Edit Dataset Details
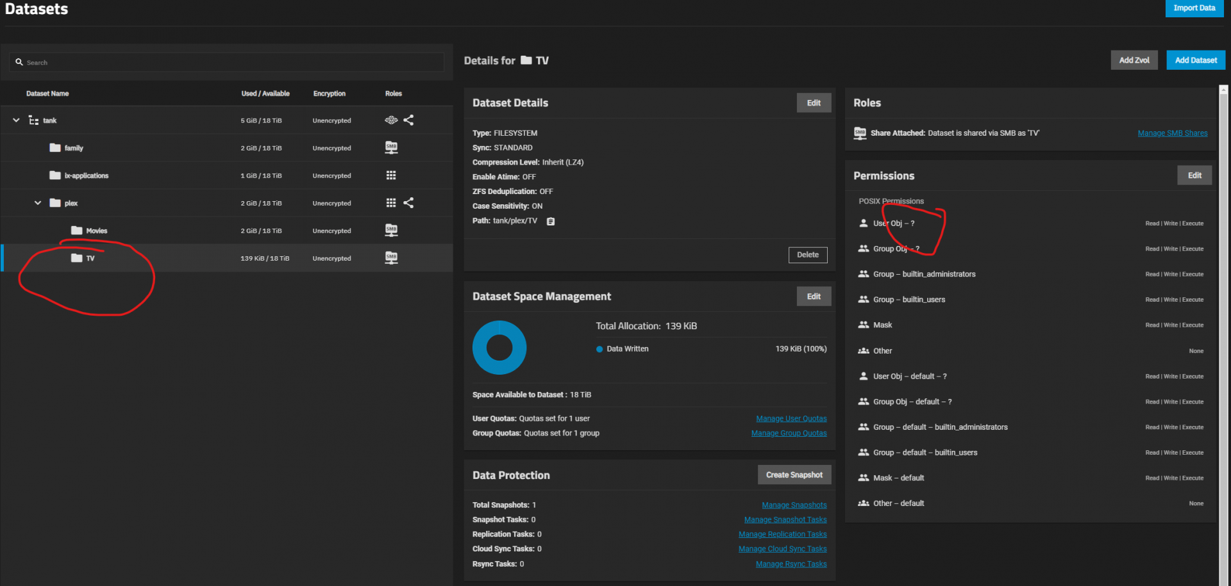 pos(814,103)
